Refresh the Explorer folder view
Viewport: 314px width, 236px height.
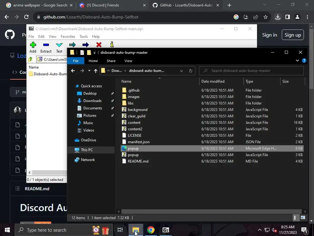[x=191, y=71]
